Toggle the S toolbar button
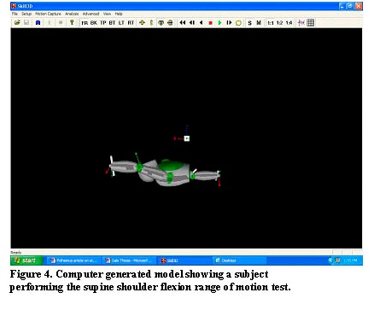This screenshot has width=374, height=310. pyautogui.click(x=249, y=23)
